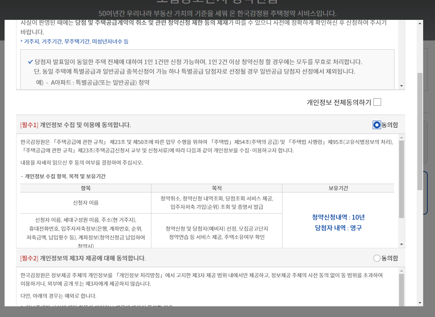Viewport: 435px width, 317px height.
Task: Click the table cell starting with '청약취소, 청약신청 내역조회'
Action: [217, 203]
